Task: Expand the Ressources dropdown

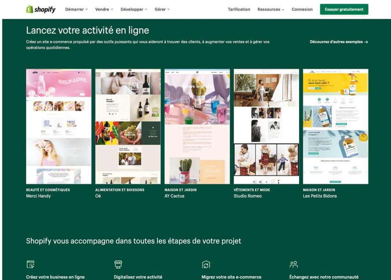Action: point(271,10)
